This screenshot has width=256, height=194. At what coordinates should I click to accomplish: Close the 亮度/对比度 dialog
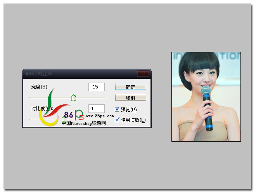click(143, 73)
